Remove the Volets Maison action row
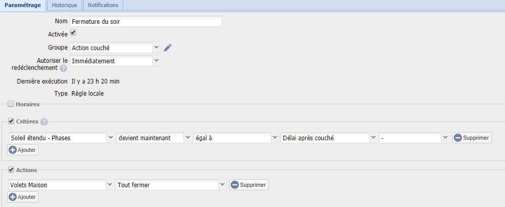This screenshot has height=207, width=505. [248, 185]
